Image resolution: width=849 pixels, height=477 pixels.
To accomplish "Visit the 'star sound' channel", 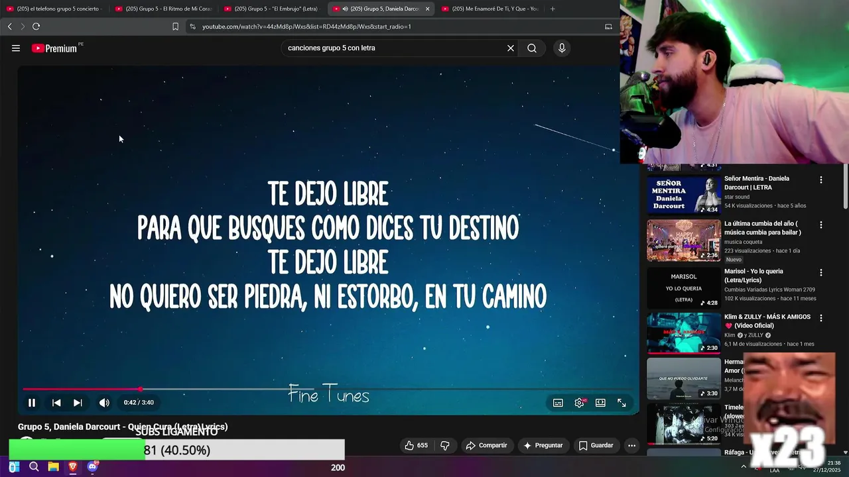I will click(737, 197).
